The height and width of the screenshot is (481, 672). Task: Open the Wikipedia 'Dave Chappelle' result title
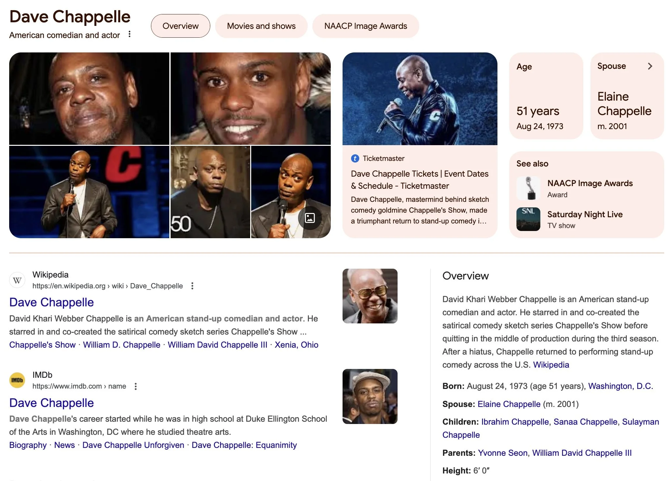tap(51, 302)
